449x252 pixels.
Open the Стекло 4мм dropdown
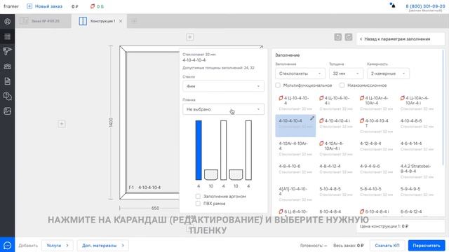pos(223,86)
